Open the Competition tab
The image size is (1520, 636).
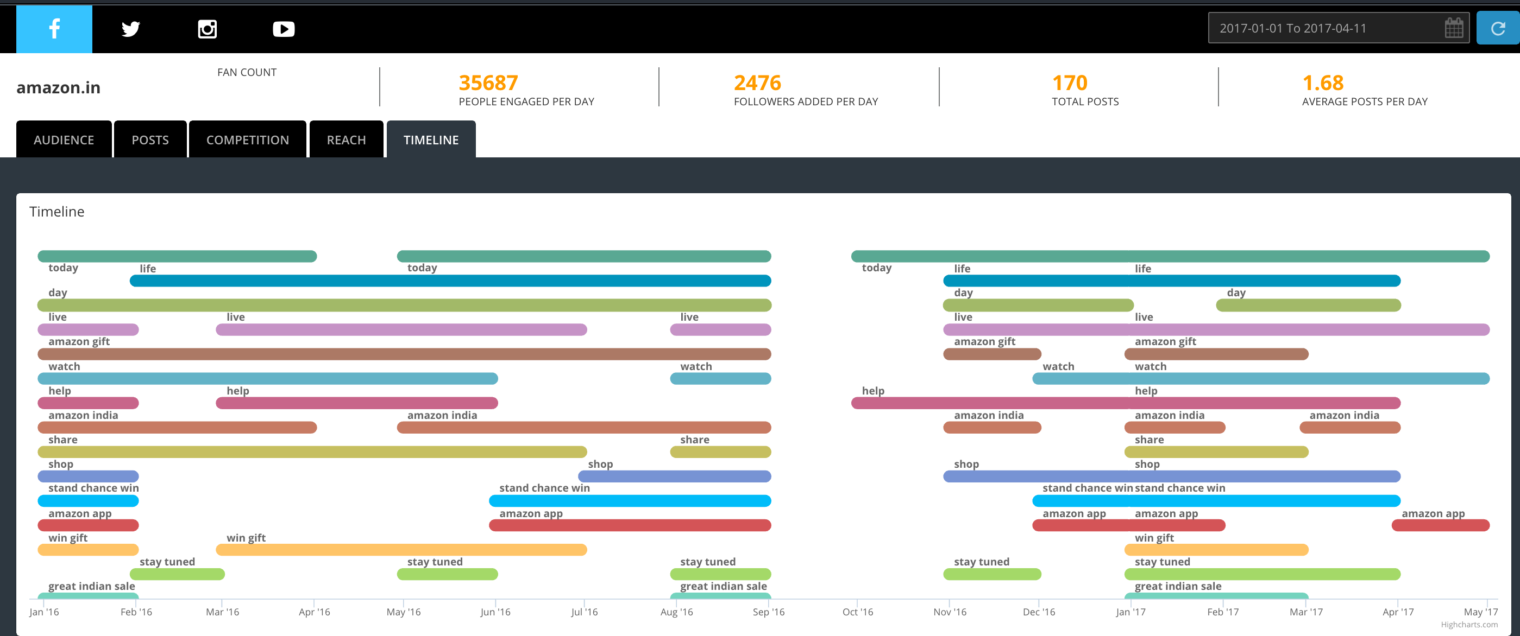click(247, 139)
